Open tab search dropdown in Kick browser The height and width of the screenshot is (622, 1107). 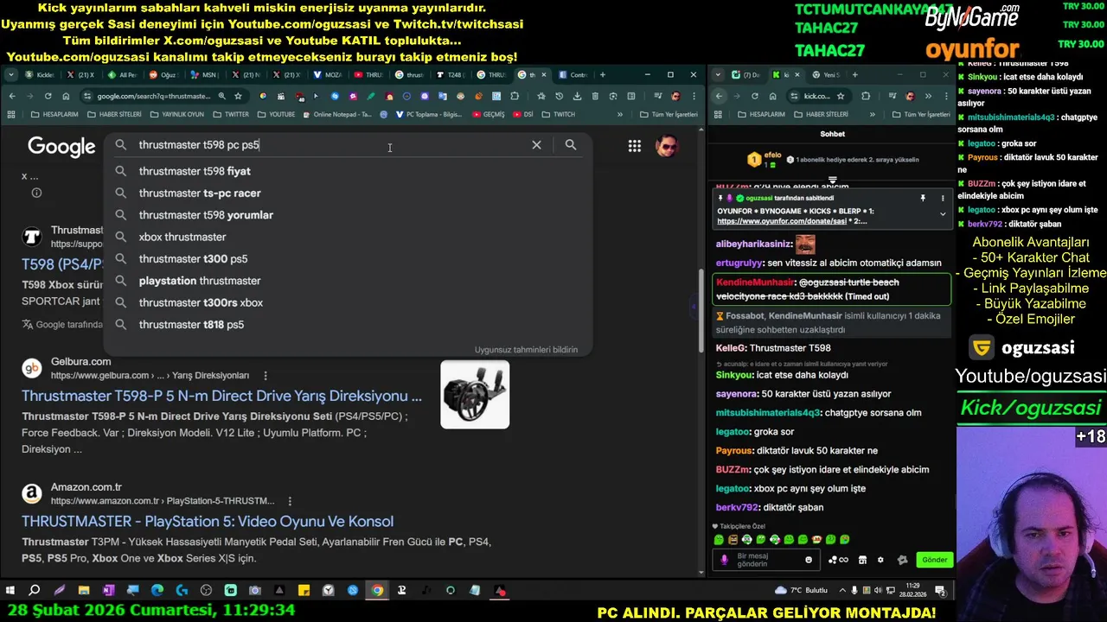coord(719,75)
